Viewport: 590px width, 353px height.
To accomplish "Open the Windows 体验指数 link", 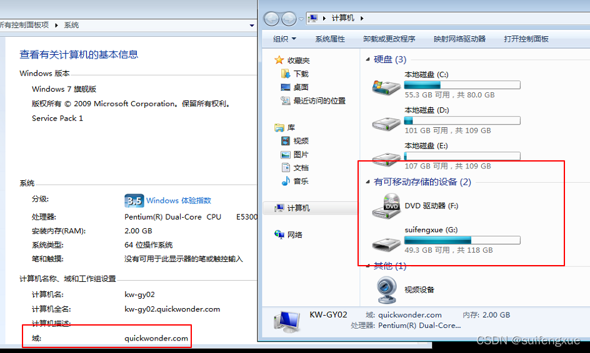I will pyautogui.click(x=178, y=200).
